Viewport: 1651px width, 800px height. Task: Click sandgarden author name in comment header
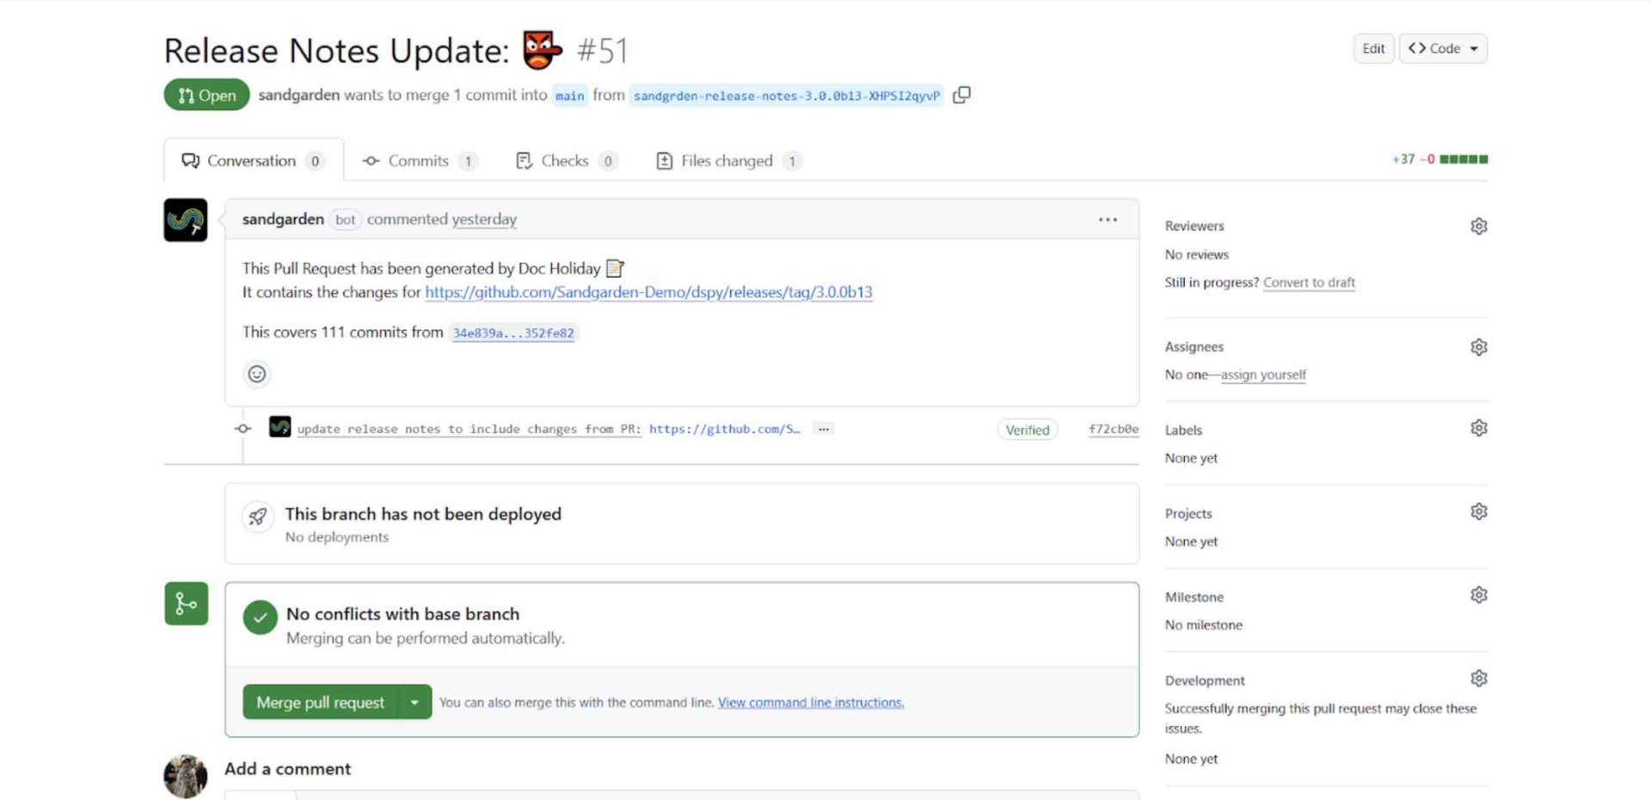coord(283,220)
